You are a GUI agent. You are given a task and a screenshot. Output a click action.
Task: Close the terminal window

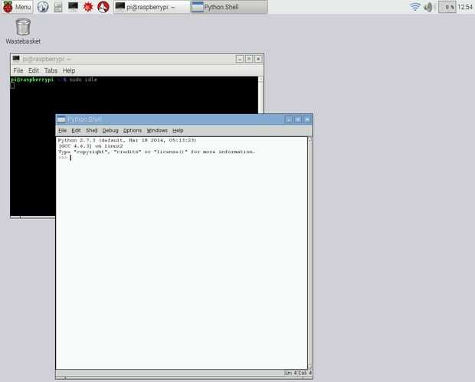click(258, 59)
